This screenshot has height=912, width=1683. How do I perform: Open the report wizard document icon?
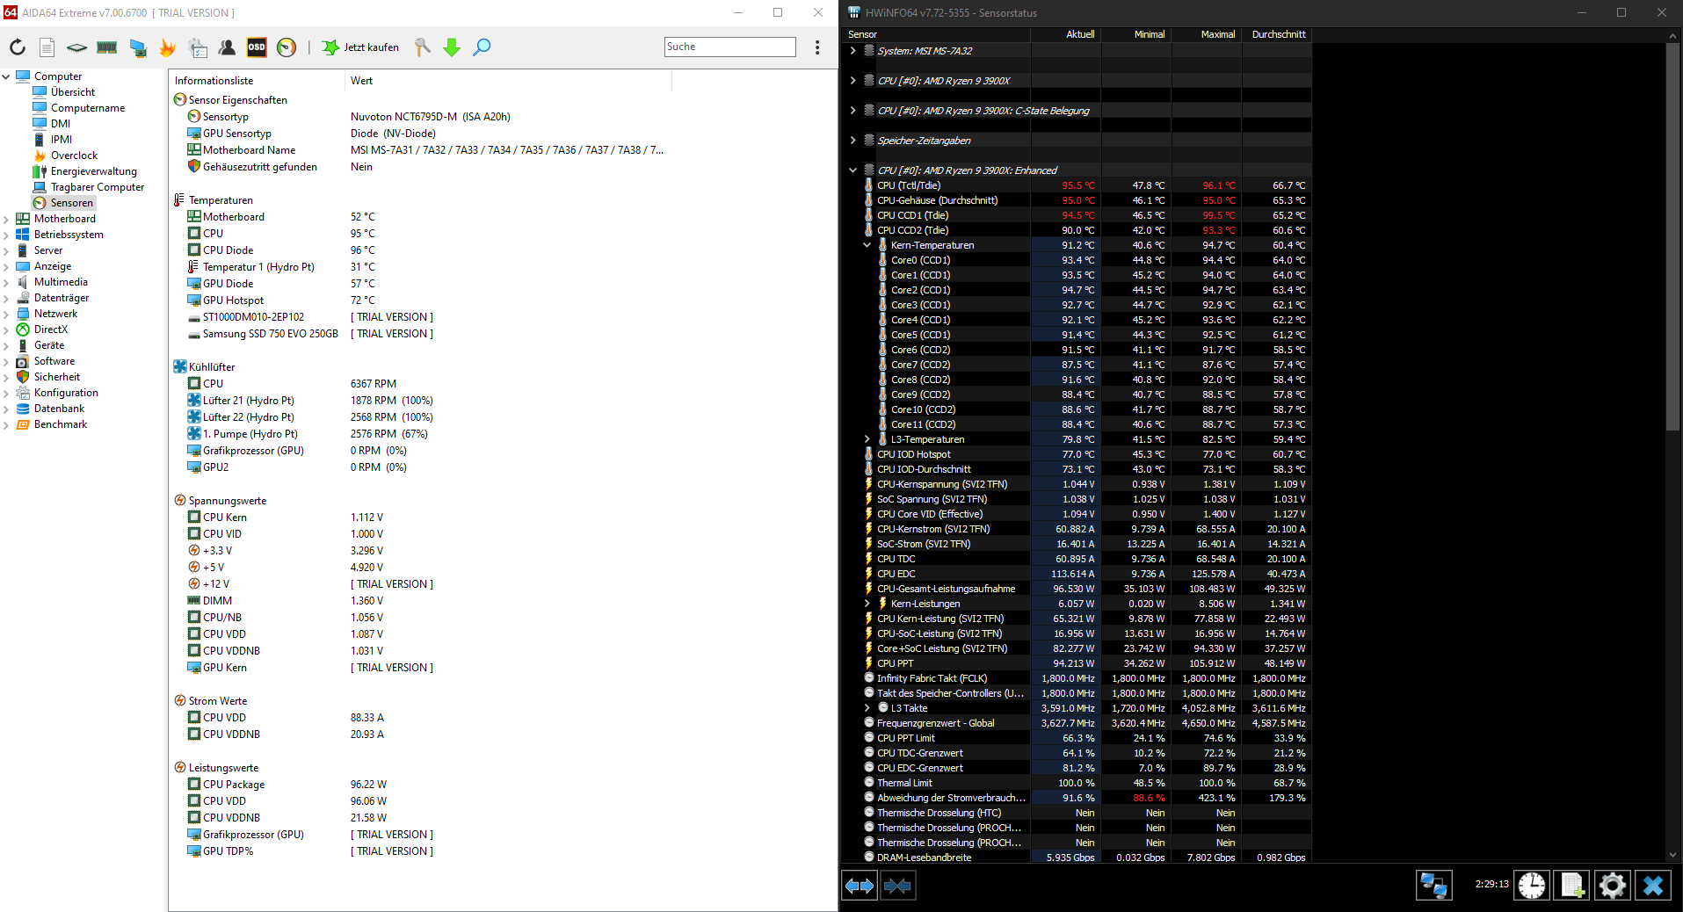point(47,47)
